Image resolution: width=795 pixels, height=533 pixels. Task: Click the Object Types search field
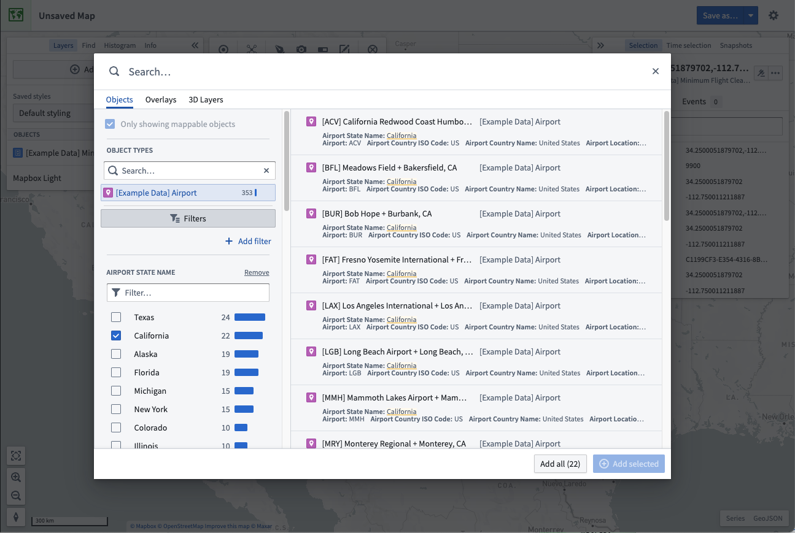tap(188, 171)
